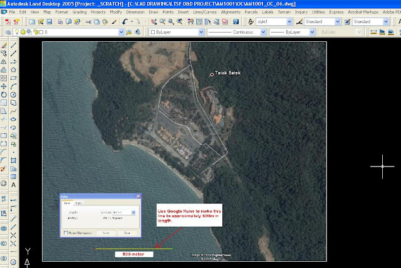Click Make Object's Layer Current icon
This screenshot has height=268, width=401.
point(128,32)
